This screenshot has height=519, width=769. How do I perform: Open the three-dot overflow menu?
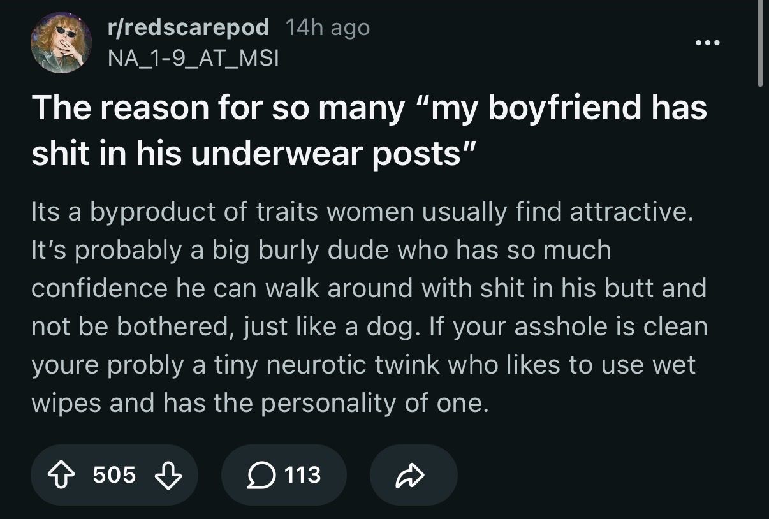708,43
